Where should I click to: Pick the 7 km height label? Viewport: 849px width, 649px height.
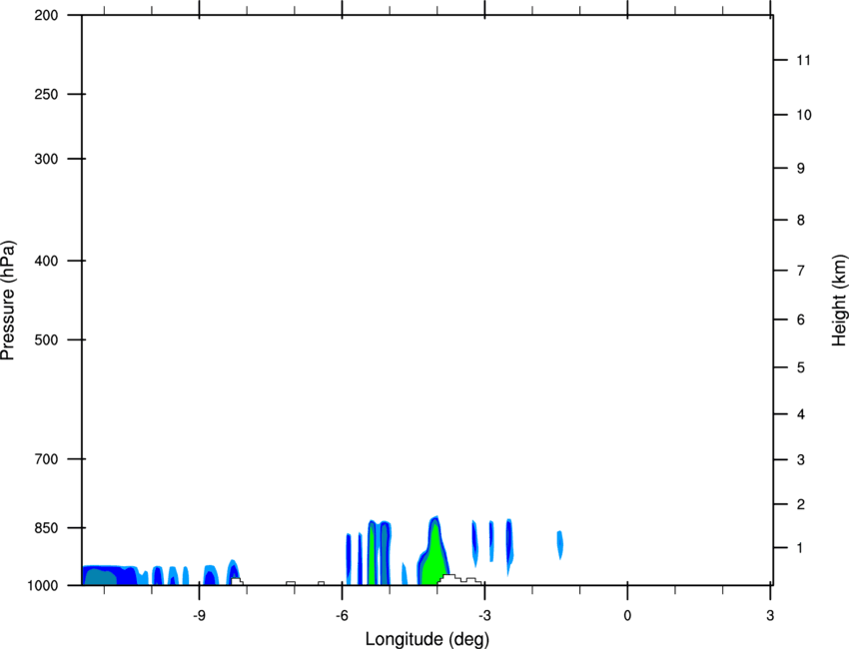tap(801, 271)
